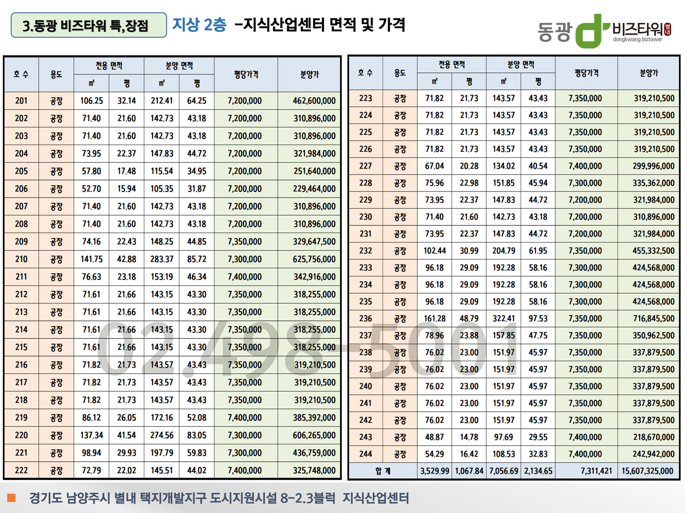685x513 pixels.
Task: Click the area value 197.79
Action: [162, 453]
